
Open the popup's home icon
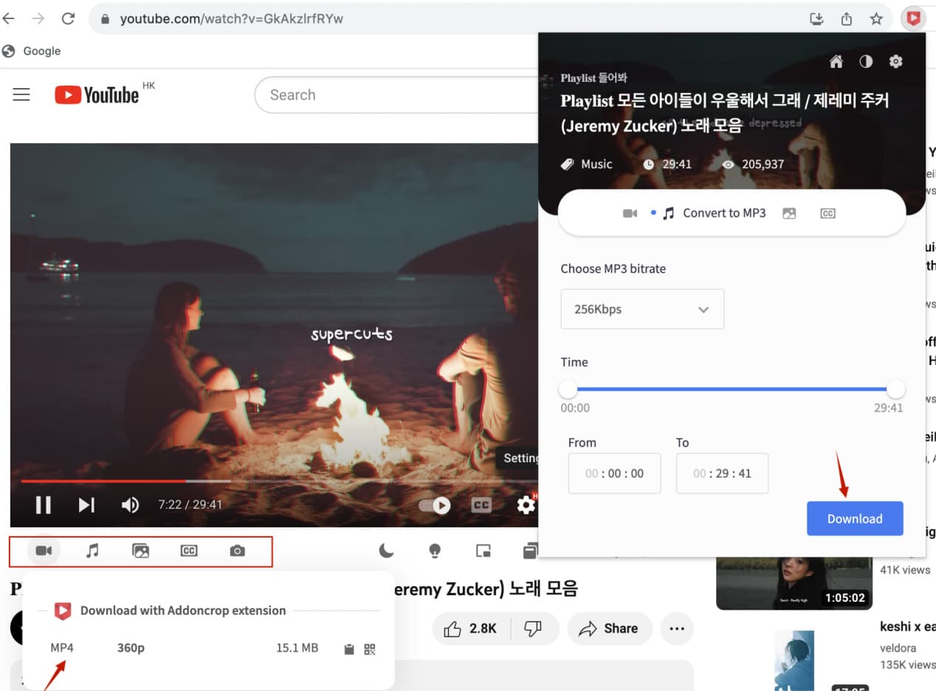coord(836,62)
